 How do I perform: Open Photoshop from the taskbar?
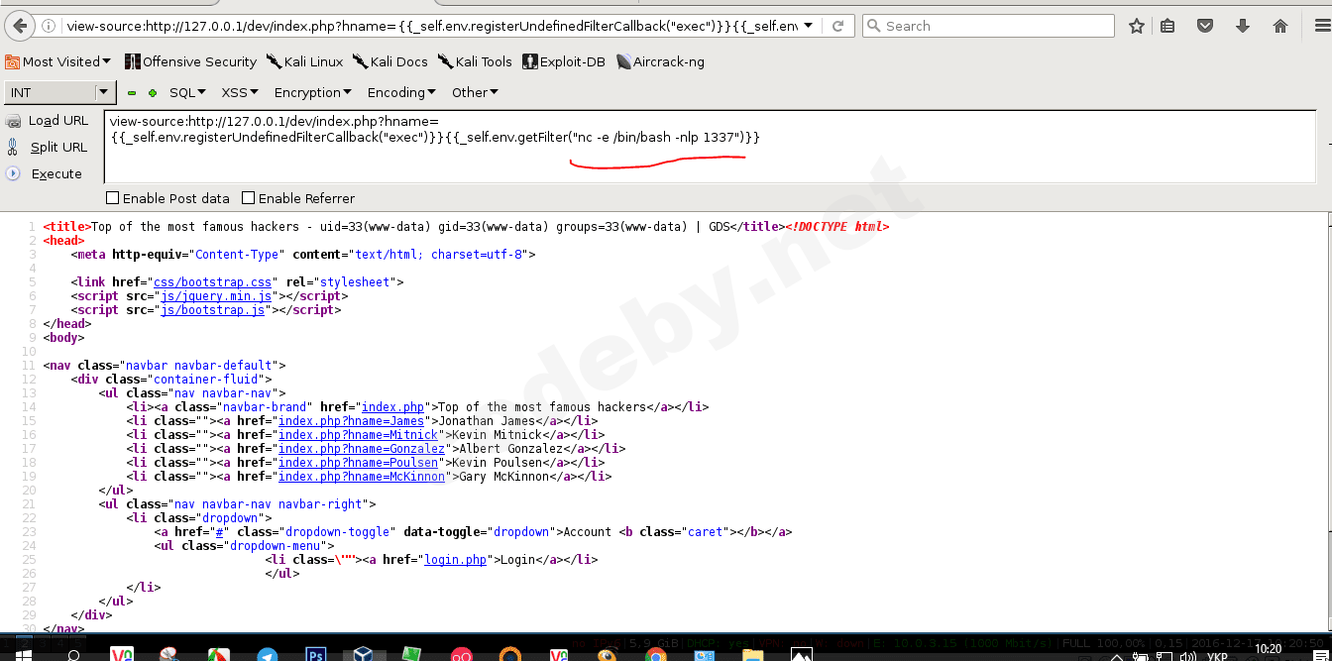point(316,654)
